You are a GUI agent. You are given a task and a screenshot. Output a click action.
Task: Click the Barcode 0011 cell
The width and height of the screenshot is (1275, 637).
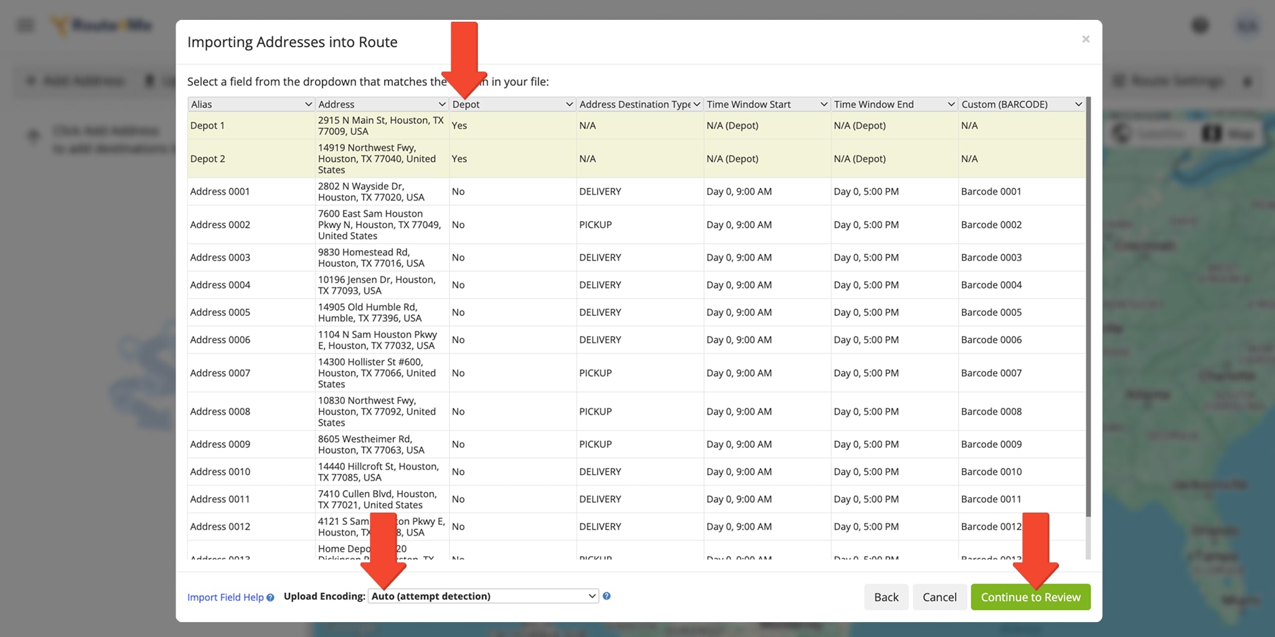click(x=1022, y=499)
